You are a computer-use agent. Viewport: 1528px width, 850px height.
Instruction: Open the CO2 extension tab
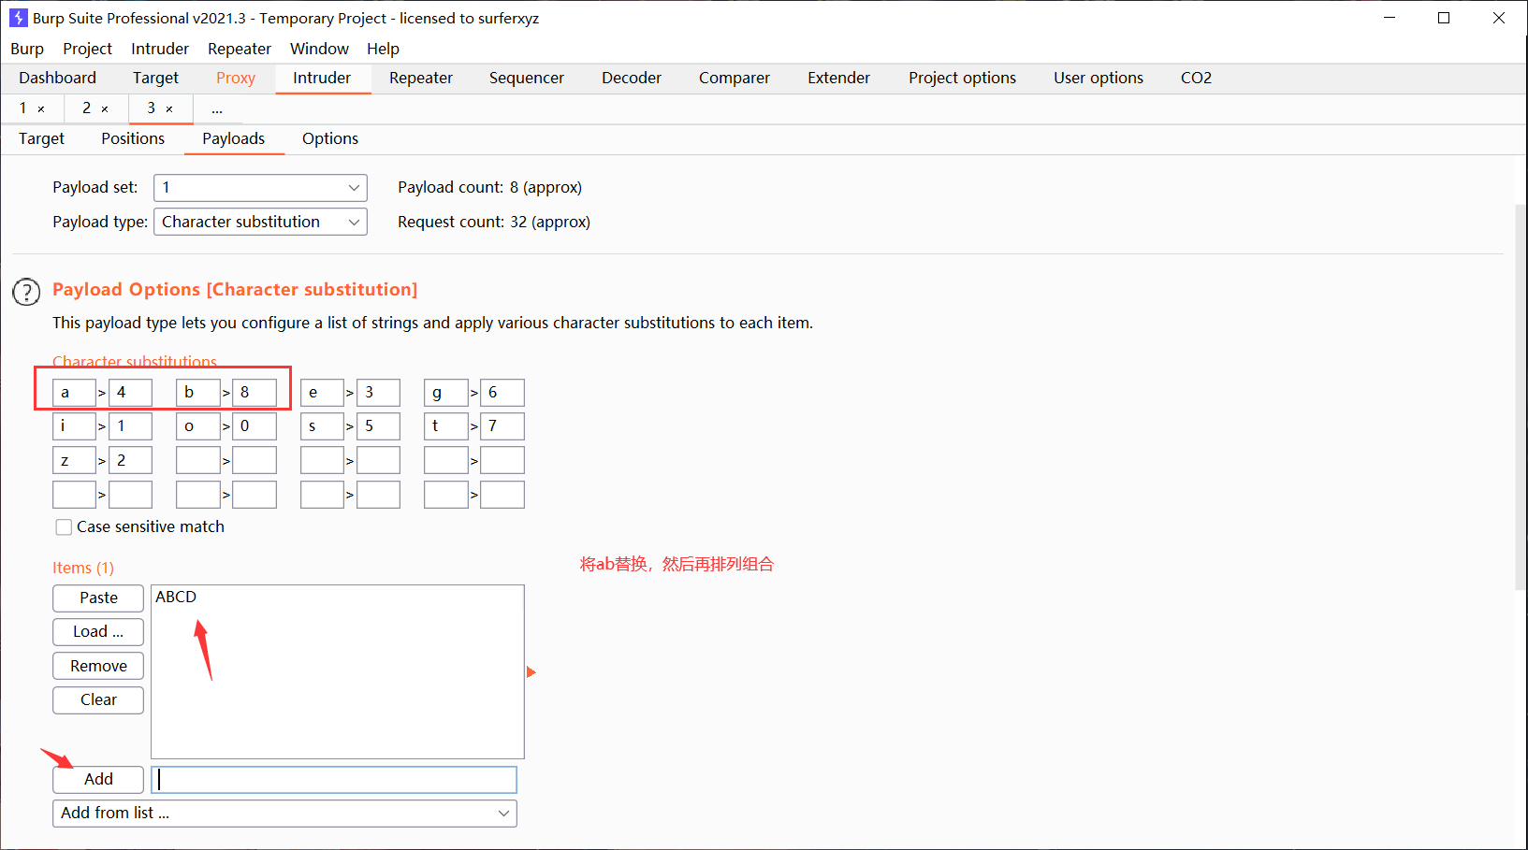pyautogui.click(x=1196, y=79)
